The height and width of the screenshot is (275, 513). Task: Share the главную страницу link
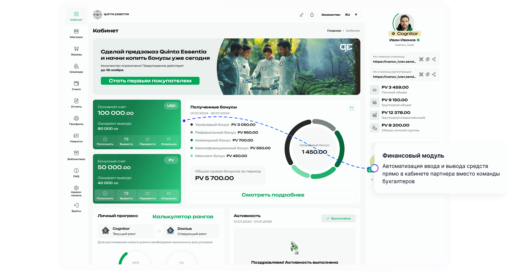pos(434,59)
